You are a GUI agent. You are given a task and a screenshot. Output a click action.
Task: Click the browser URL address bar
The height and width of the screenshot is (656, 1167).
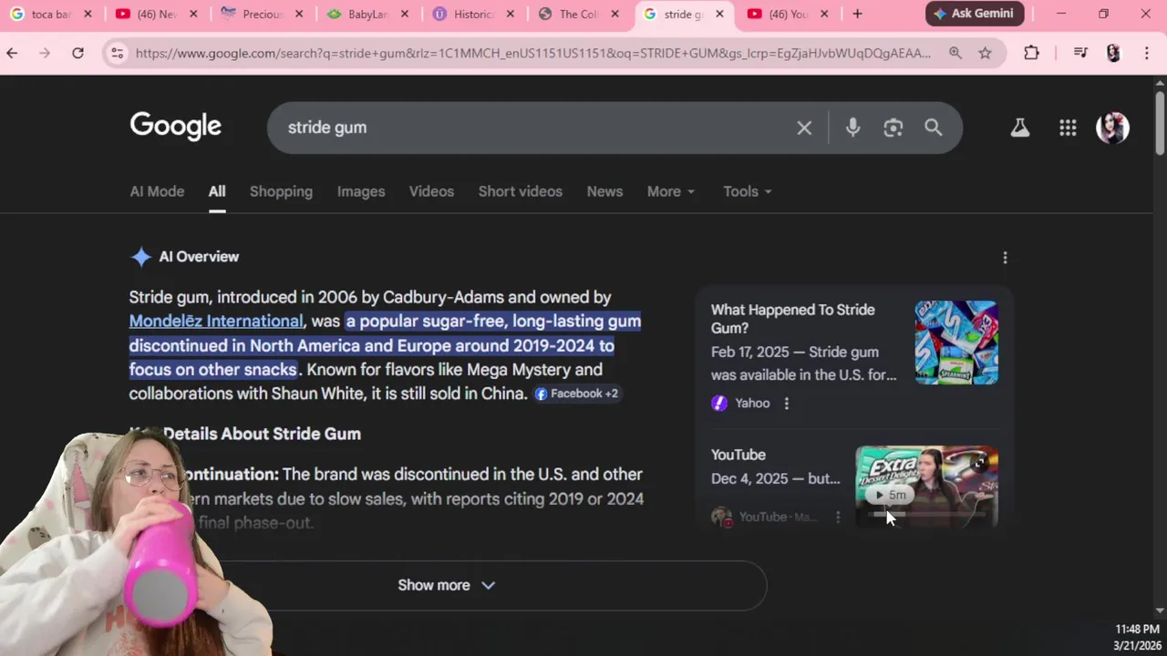533,53
